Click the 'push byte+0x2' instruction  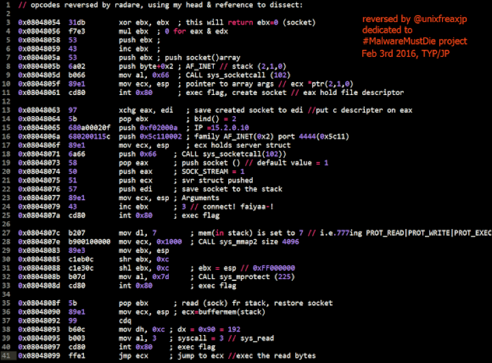(146, 66)
